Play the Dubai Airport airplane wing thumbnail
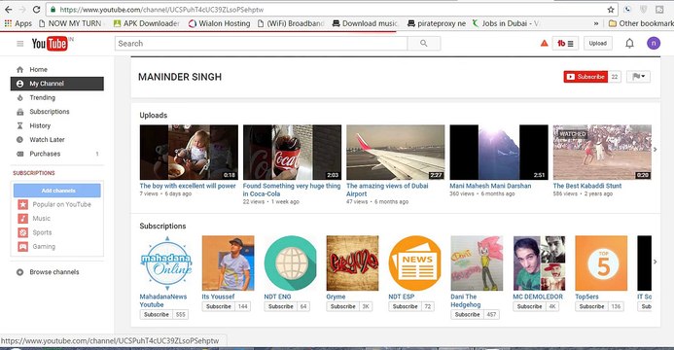The height and width of the screenshot is (350, 674). pos(396,152)
